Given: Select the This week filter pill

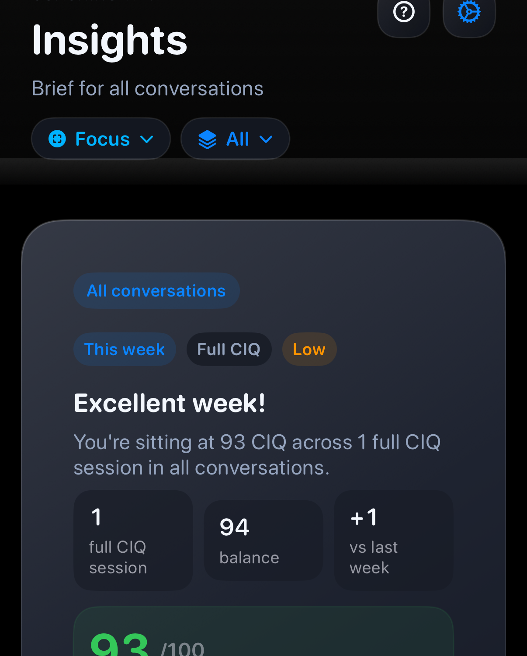Looking at the screenshot, I should point(125,349).
